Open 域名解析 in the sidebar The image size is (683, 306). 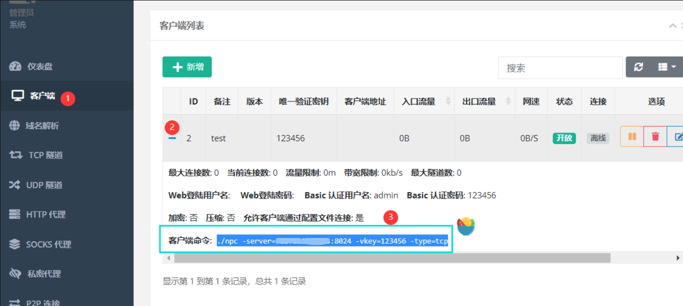pyautogui.click(x=67, y=125)
